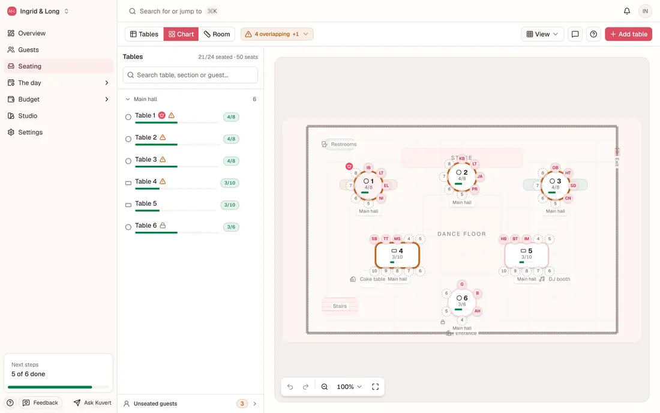
Task: Open the View options dropdown
Action: click(x=542, y=34)
